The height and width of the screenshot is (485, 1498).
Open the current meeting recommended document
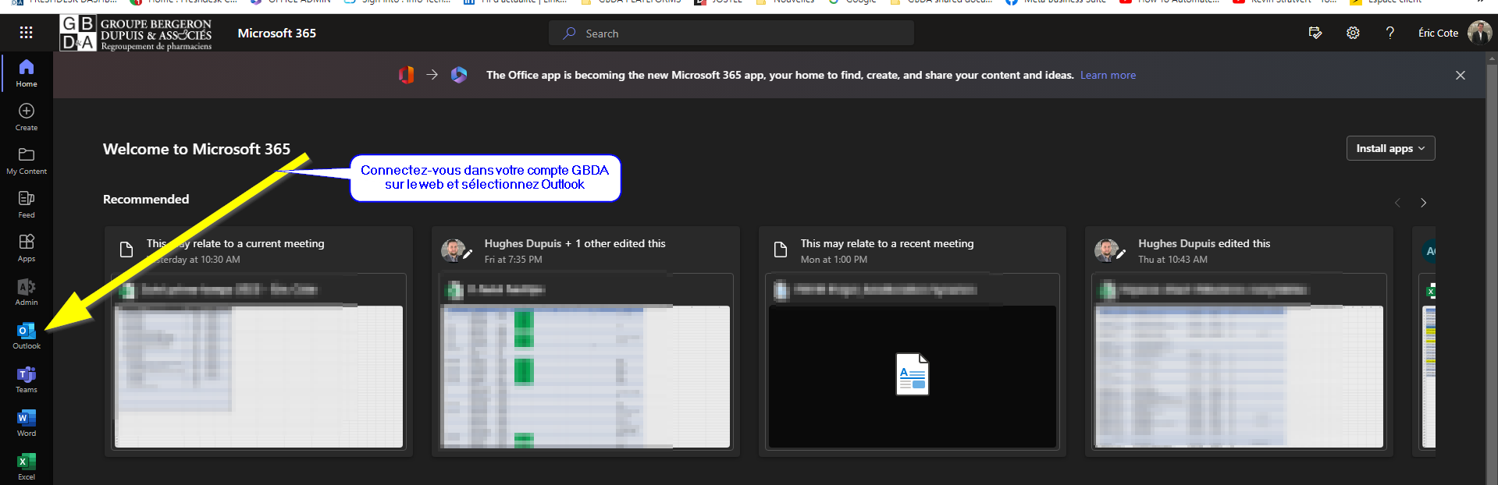[x=258, y=341]
